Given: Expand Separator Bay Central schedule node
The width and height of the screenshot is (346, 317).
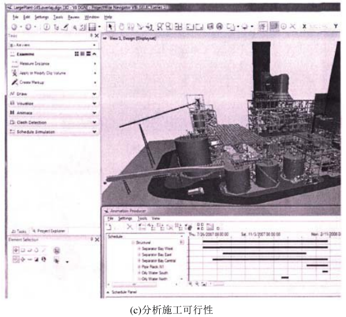Looking at the screenshot, I should click(139, 260).
